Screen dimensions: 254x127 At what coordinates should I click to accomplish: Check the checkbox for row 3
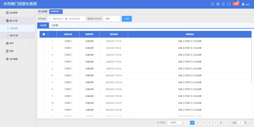(x=44, y=55)
